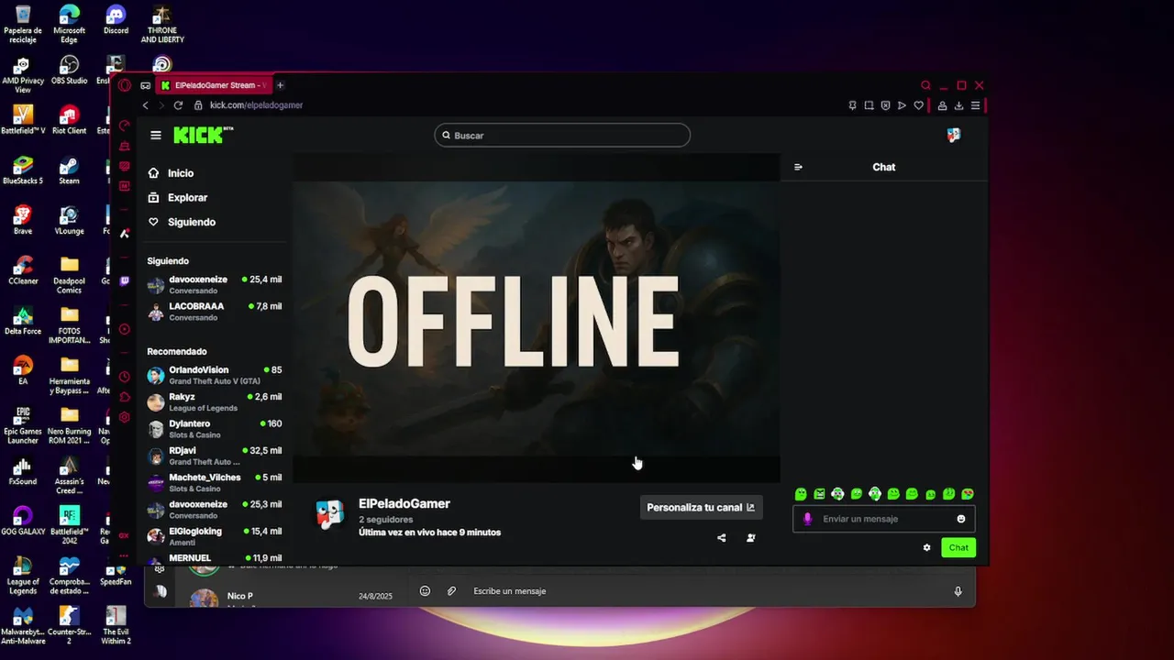Click the microphone icon in the background chat window
This screenshot has height=660, width=1174.
pos(958,591)
